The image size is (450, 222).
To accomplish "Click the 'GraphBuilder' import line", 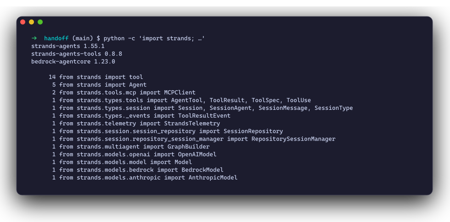I will coord(134,146).
